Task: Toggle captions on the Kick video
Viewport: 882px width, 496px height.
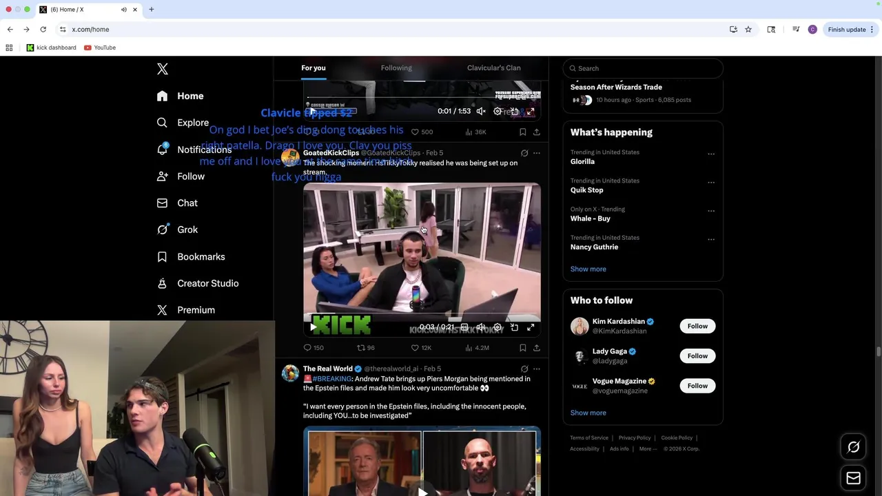Action: tap(464, 327)
